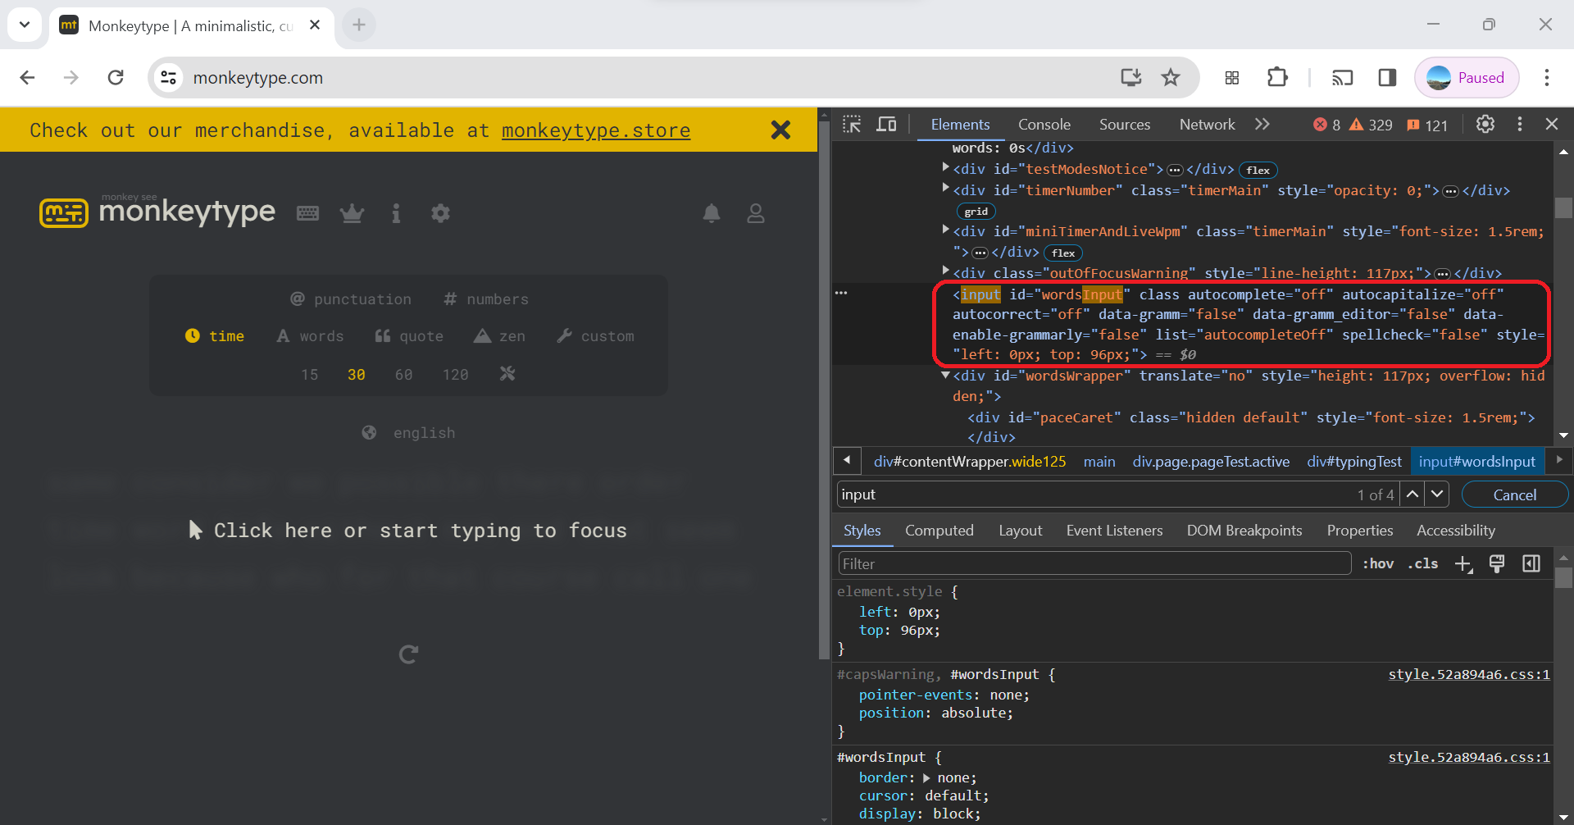Select the quote test mode
Viewport: 1574px width, 825px height.
[409, 336]
